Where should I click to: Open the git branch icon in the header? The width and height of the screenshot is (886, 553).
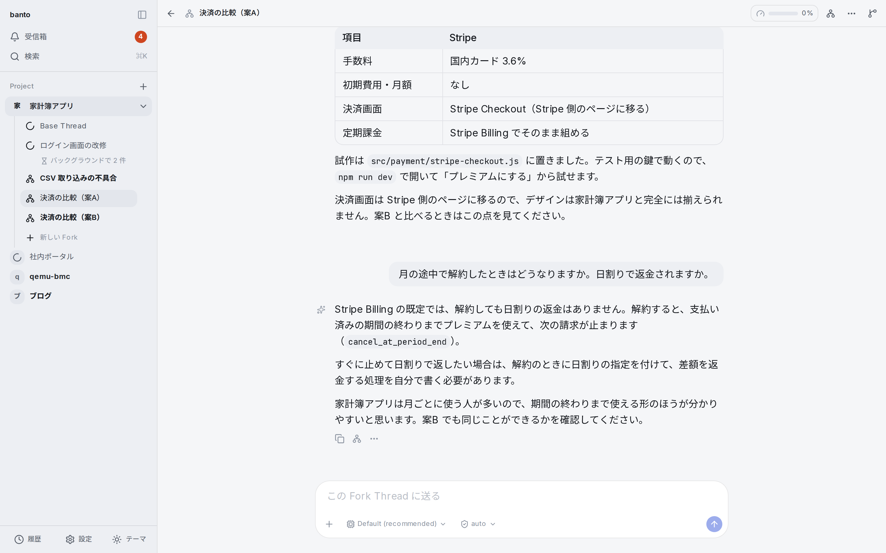click(x=872, y=14)
